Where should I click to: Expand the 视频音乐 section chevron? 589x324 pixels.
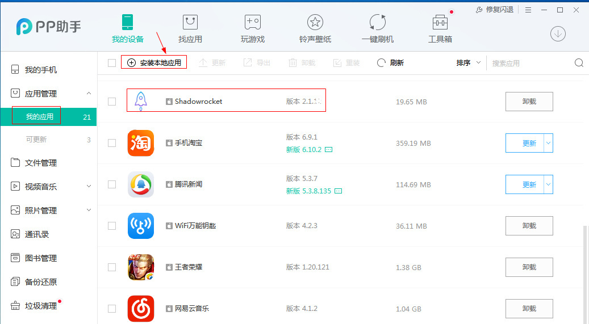click(89, 186)
